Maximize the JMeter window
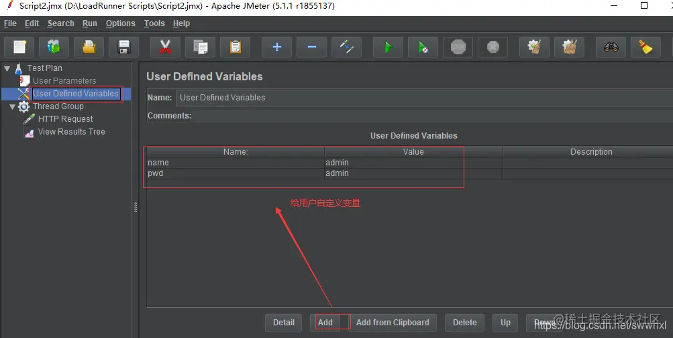This screenshot has width=673, height=338. (x=644, y=5)
